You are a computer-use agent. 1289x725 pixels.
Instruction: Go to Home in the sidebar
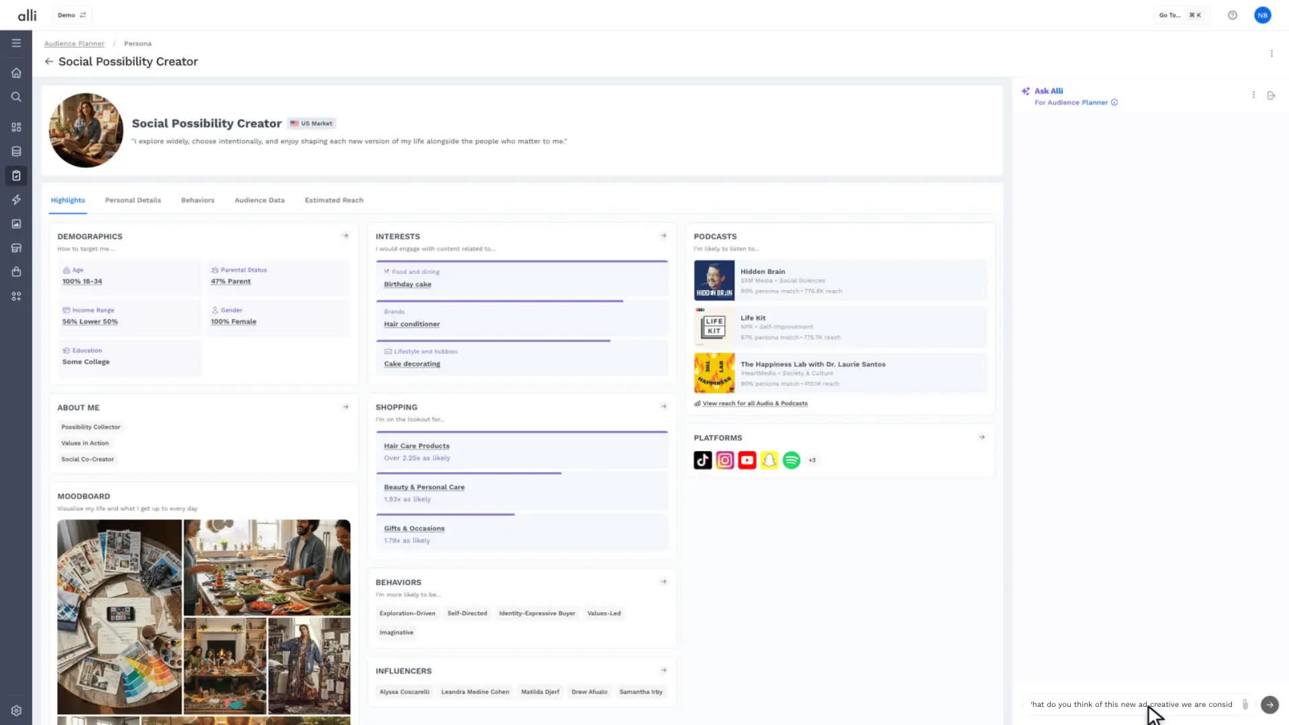click(x=16, y=72)
